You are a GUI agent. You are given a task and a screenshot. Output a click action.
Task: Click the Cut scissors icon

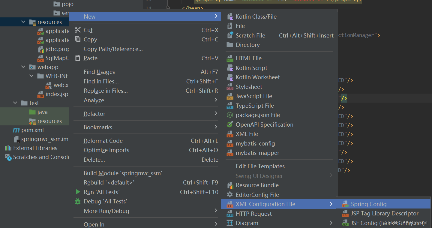78,30
